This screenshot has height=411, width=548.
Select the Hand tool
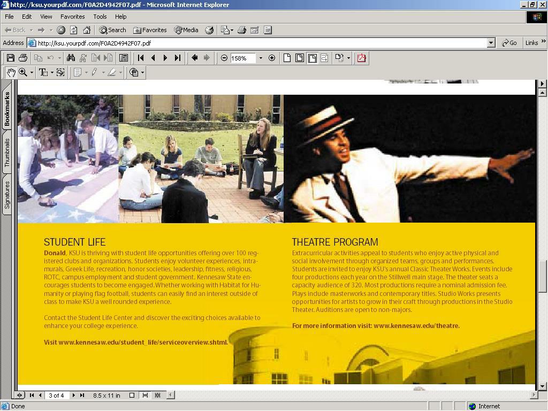pos(11,72)
